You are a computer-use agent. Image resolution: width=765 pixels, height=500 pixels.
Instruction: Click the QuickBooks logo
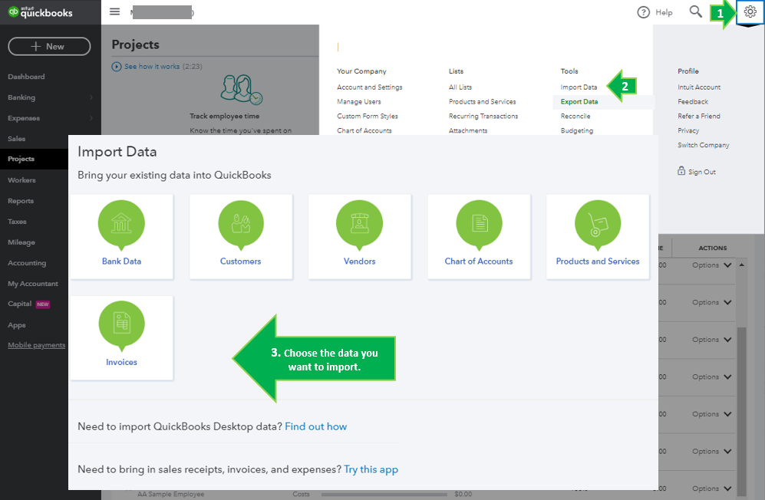tap(40, 12)
